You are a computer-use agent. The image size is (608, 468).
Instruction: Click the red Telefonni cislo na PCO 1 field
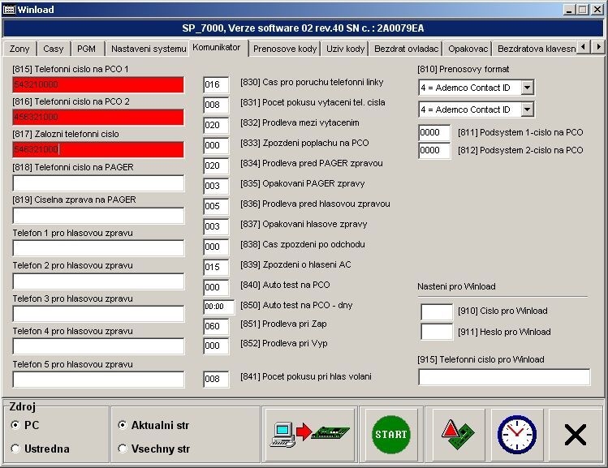[98, 84]
